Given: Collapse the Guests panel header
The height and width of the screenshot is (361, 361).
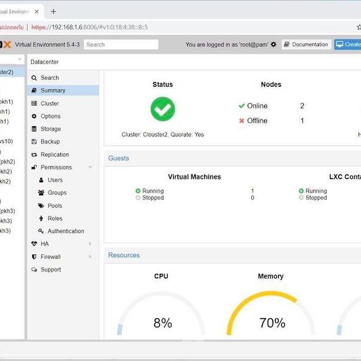Looking at the screenshot, I should (232, 158).
